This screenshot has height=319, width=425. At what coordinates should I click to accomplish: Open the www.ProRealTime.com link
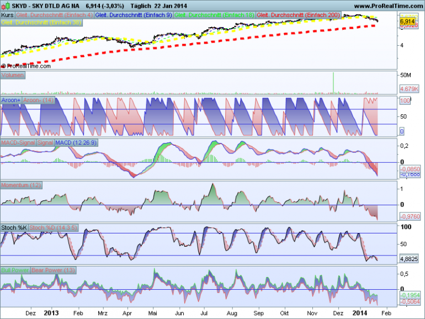click(388, 6)
